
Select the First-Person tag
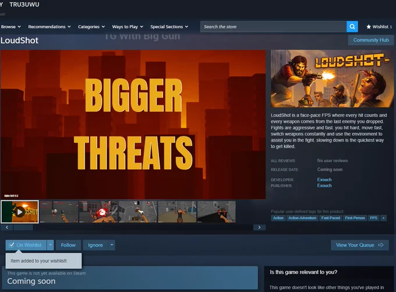pyautogui.click(x=355, y=218)
